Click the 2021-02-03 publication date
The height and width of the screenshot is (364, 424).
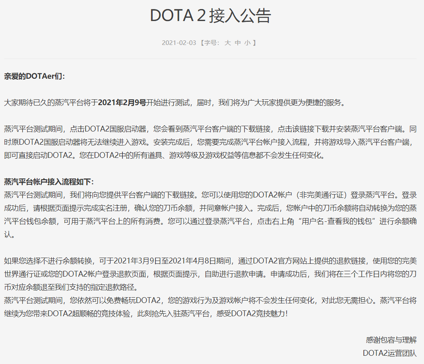point(179,43)
